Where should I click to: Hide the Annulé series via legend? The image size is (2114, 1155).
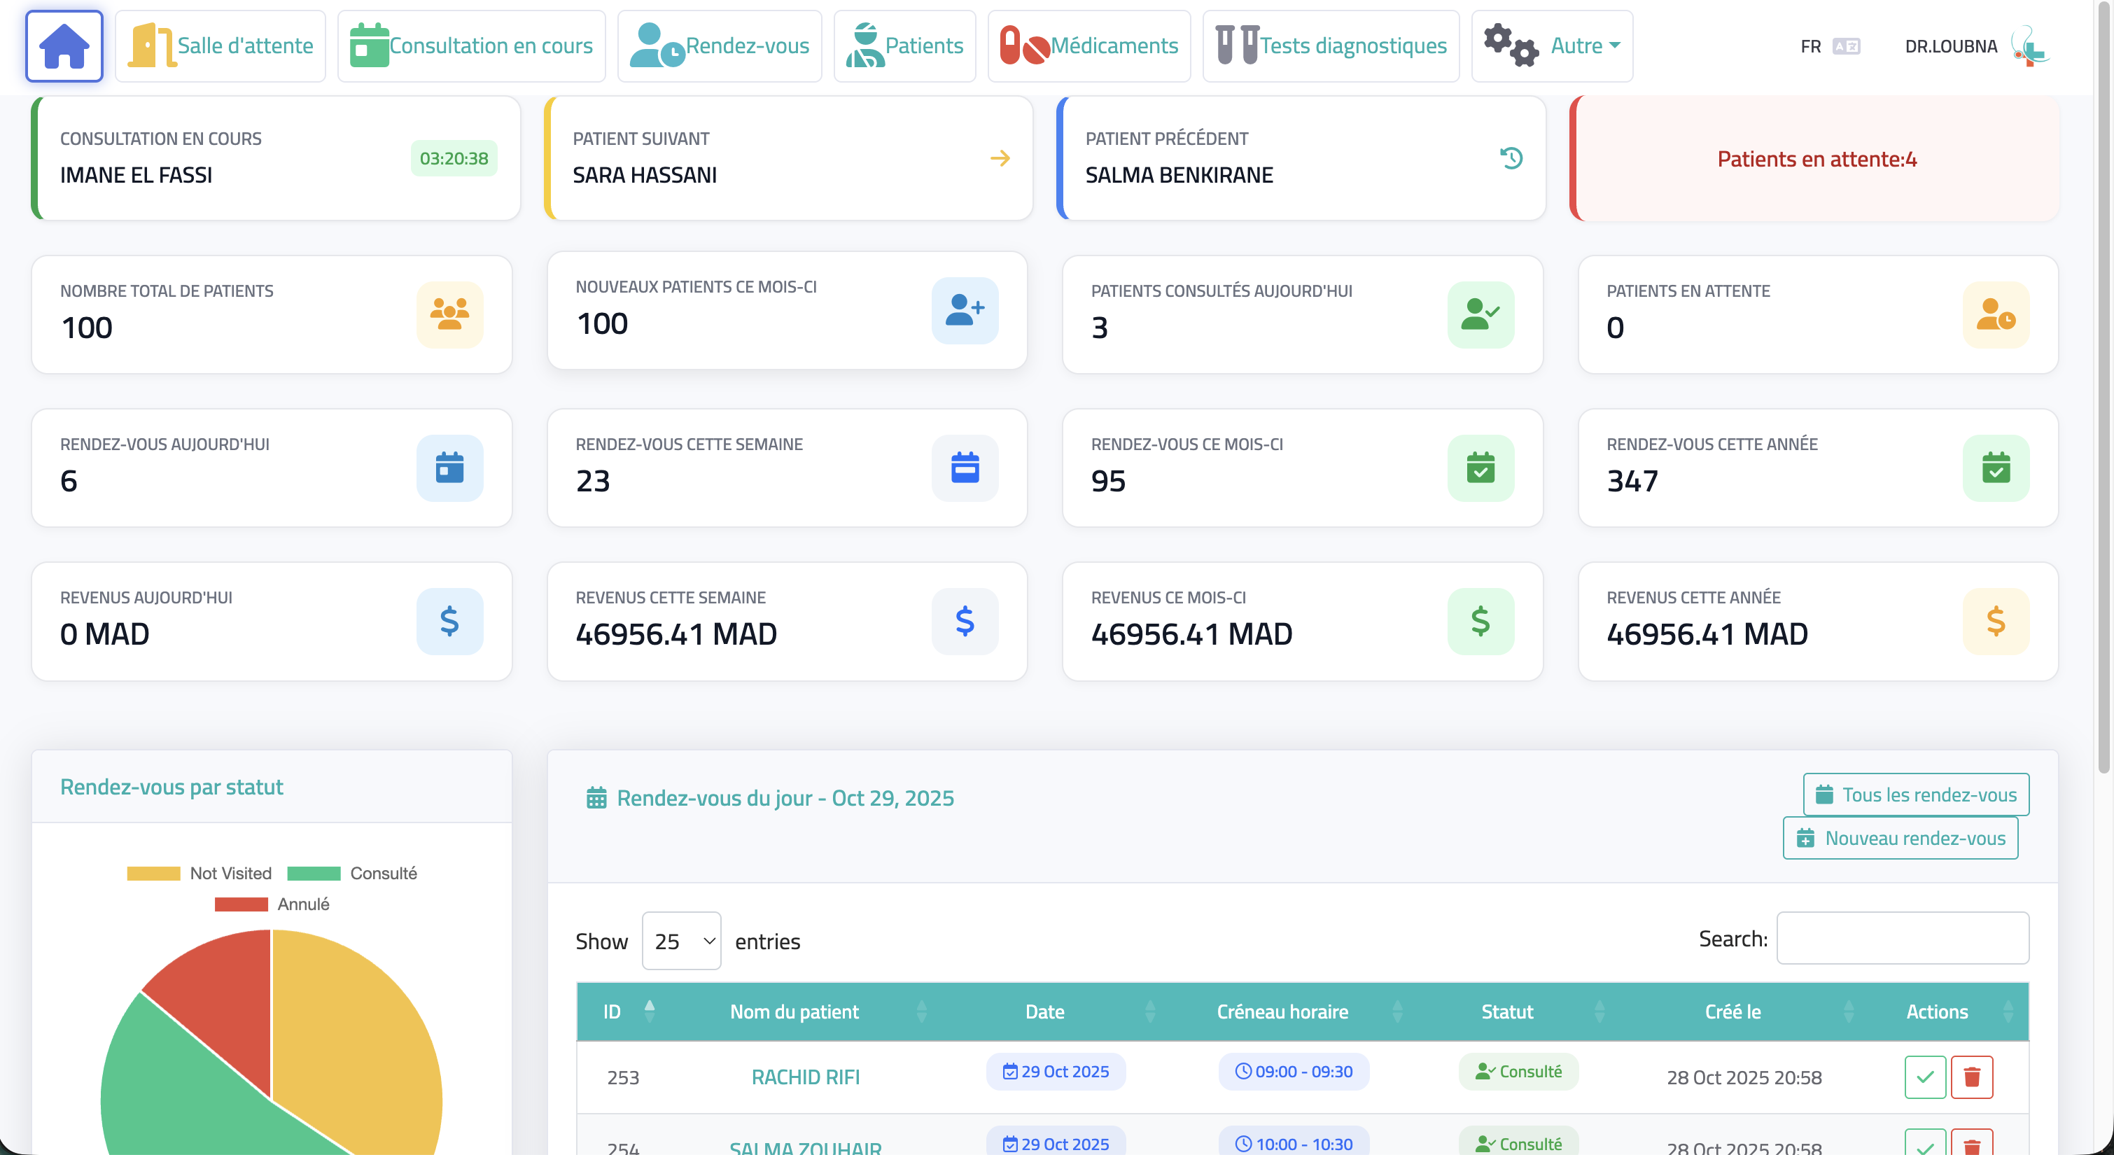pyautogui.click(x=272, y=904)
